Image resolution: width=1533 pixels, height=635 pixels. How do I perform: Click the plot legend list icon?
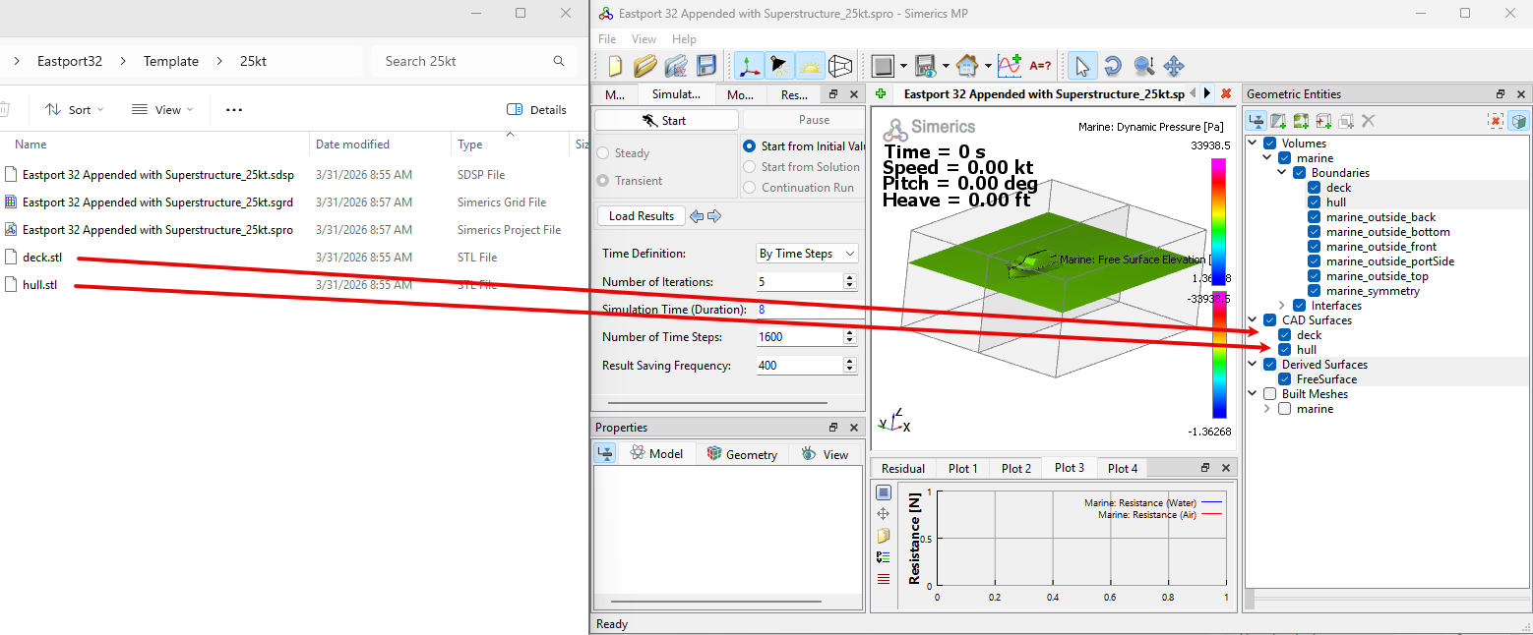(884, 492)
